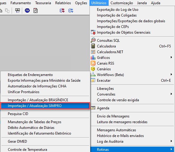Viewport: 175px width, 152px height.
Task: Click the Importação de Objetos Gerenciais icon
Action: (93, 32)
